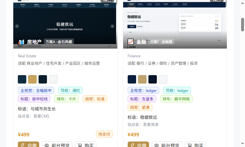Click the 标题：左竖条 tag
245x147 pixels.
click(142, 99)
